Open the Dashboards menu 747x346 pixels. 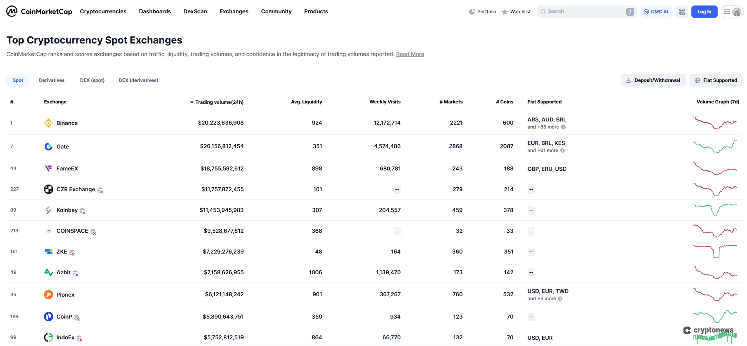coord(155,11)
